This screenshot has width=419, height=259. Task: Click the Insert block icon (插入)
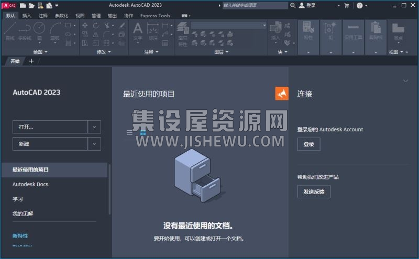point(275,31)
